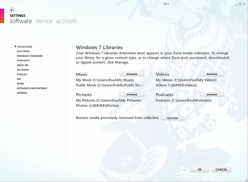
Task: Discard changes with the Cancel button
Action: (x=221, y=170)
